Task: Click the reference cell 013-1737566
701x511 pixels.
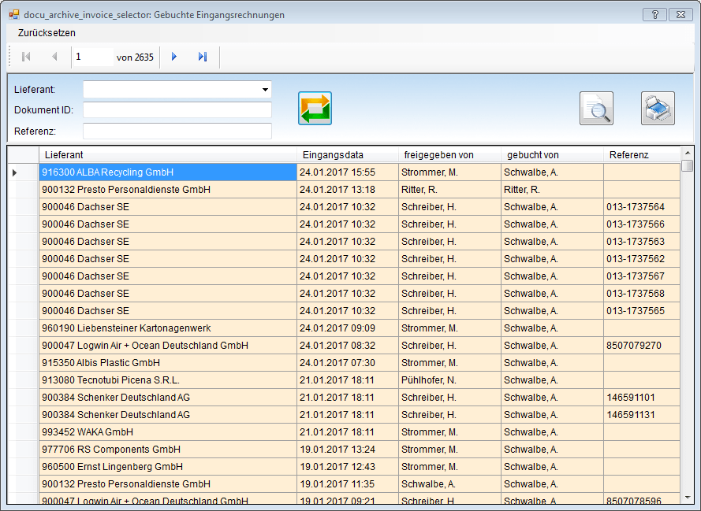Action: tap(642, 224)
